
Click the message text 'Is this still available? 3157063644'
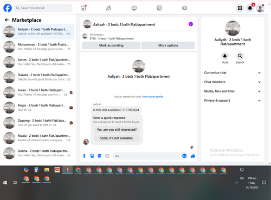pos(116,110)
